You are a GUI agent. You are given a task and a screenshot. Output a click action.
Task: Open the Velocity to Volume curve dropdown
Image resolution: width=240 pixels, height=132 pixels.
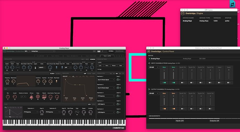tap(23, 96)
